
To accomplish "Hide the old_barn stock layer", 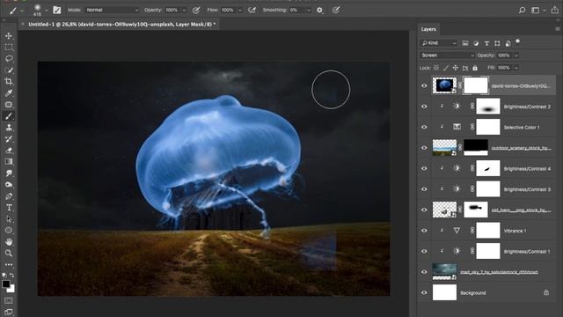I will (x=424, y=210).
